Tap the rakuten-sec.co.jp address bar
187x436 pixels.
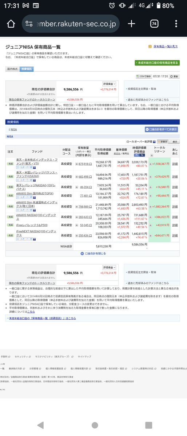pyautogui.click(x=71, y=24)
